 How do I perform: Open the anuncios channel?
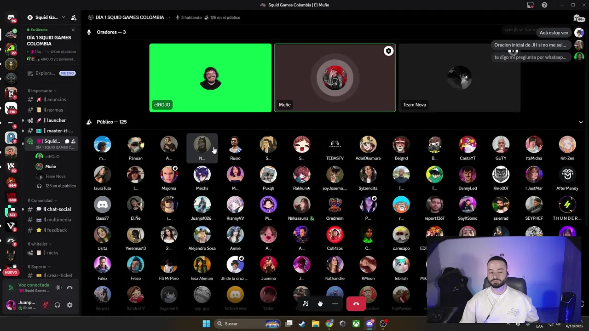pyautogui.click(x=51, y=99)
